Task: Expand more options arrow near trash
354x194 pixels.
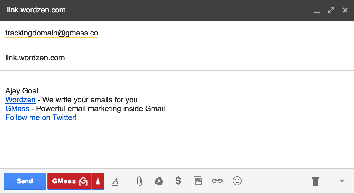Action: pyautogui.click(x=342, y=181)
